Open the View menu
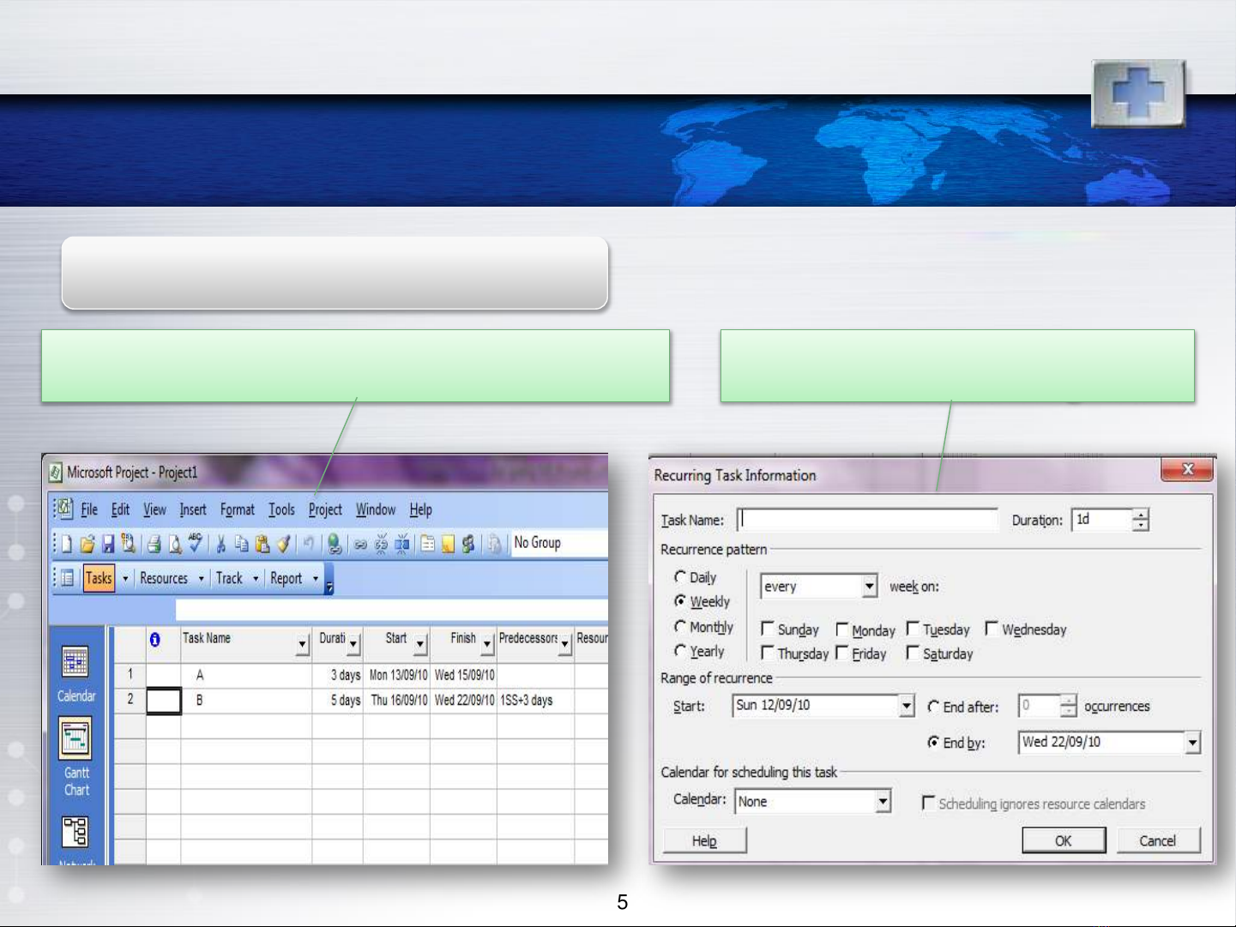This screenshot has height=927, width=1236. (x=154, y=509)
